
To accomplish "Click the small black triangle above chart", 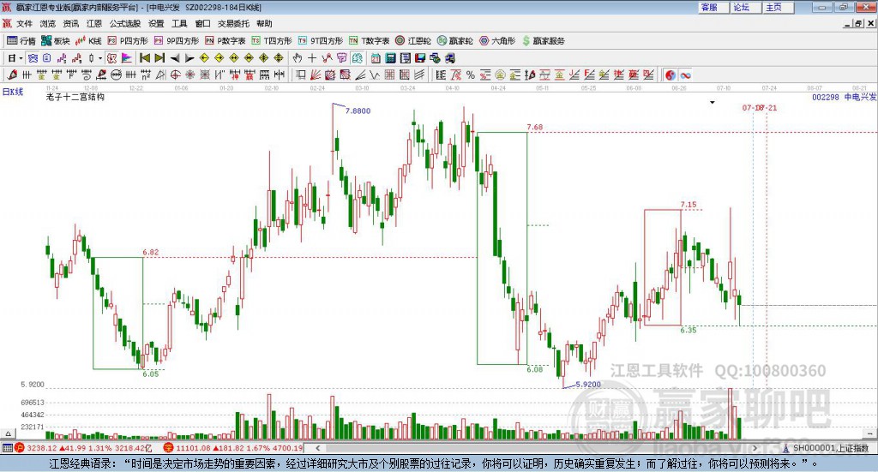I will point(713,103).
